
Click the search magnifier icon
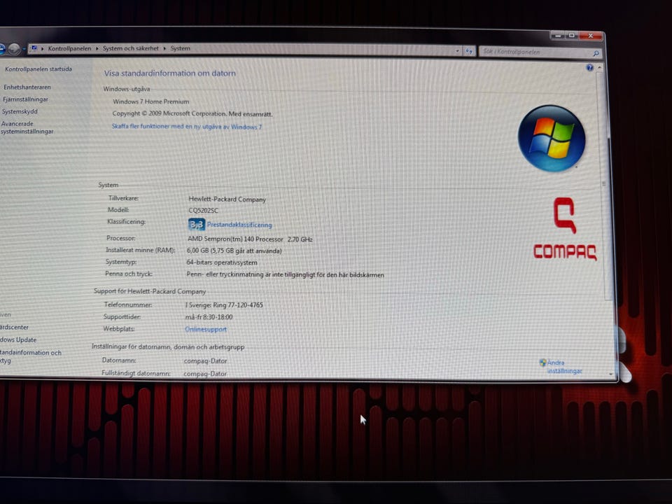595,53
